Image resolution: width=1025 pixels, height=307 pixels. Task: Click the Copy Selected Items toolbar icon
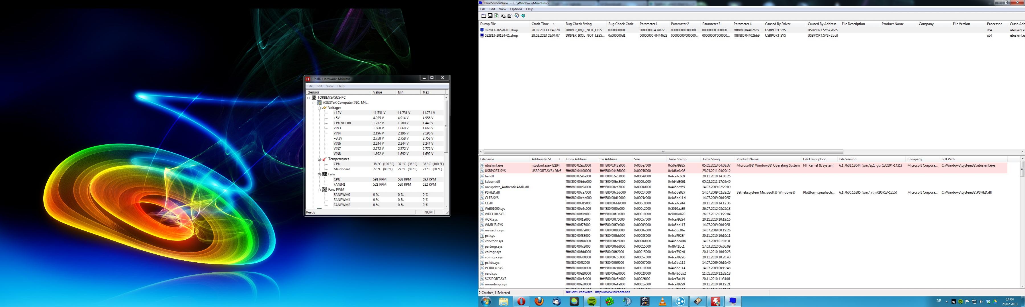pos(503,16)
